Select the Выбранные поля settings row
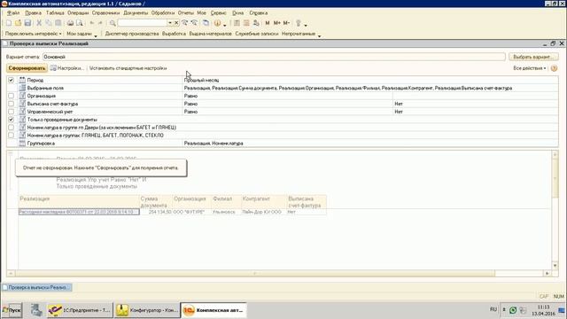Viewport: 567px width, 319px height. pos(283,88)
